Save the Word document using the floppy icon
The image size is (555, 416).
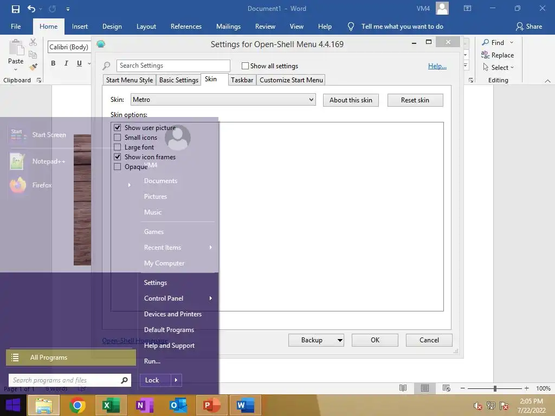(16, 9)
